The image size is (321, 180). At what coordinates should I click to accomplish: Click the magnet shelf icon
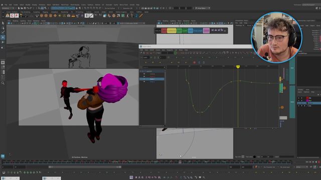pyautogui.click(x=37, y=15)
